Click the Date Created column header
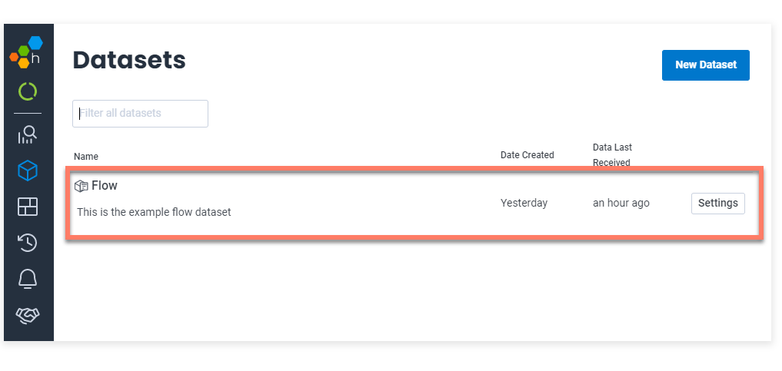The width and height of the screenshot is (782, 371). 527,155
